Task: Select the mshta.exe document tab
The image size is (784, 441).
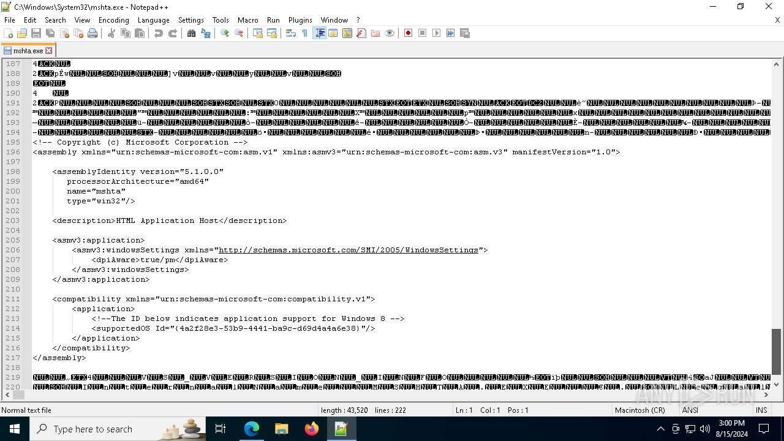Action: pos(28,50)
